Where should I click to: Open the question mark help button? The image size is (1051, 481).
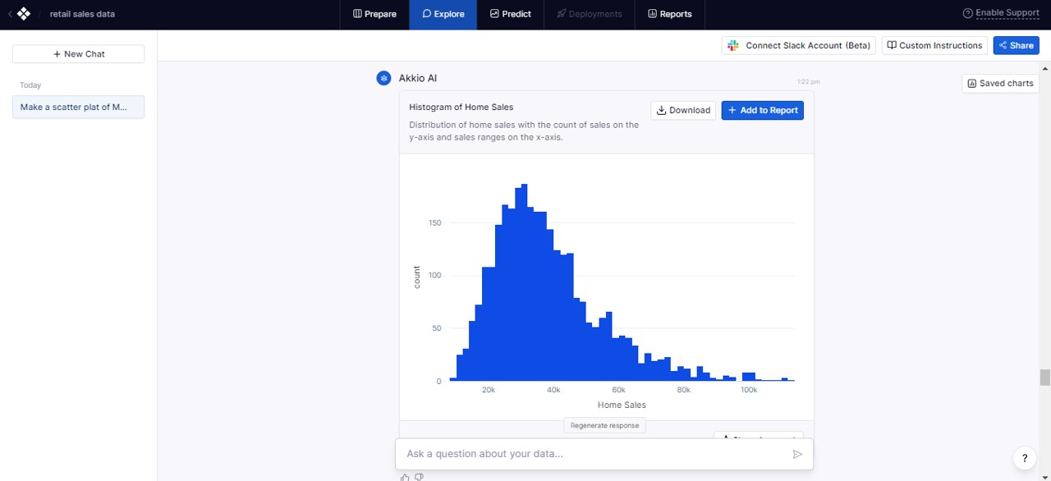point(1024,458)
